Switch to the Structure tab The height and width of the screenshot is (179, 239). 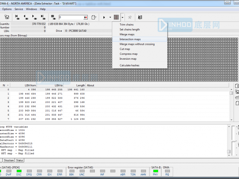(x=9, y=160)
